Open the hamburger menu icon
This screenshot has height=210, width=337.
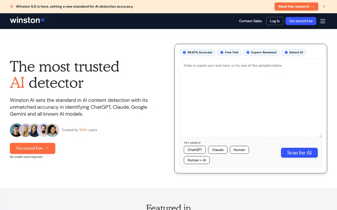(322, 21)
